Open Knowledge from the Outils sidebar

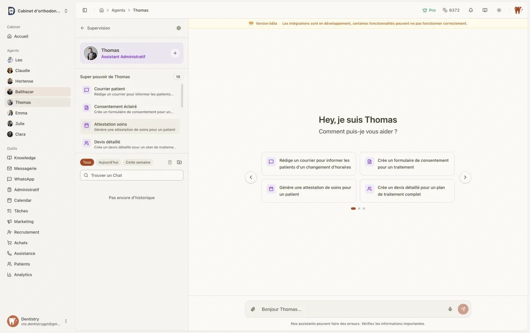pyautogui.click(x=24, y=158)
